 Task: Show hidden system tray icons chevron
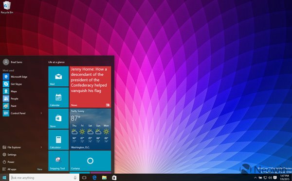point(255,178)
